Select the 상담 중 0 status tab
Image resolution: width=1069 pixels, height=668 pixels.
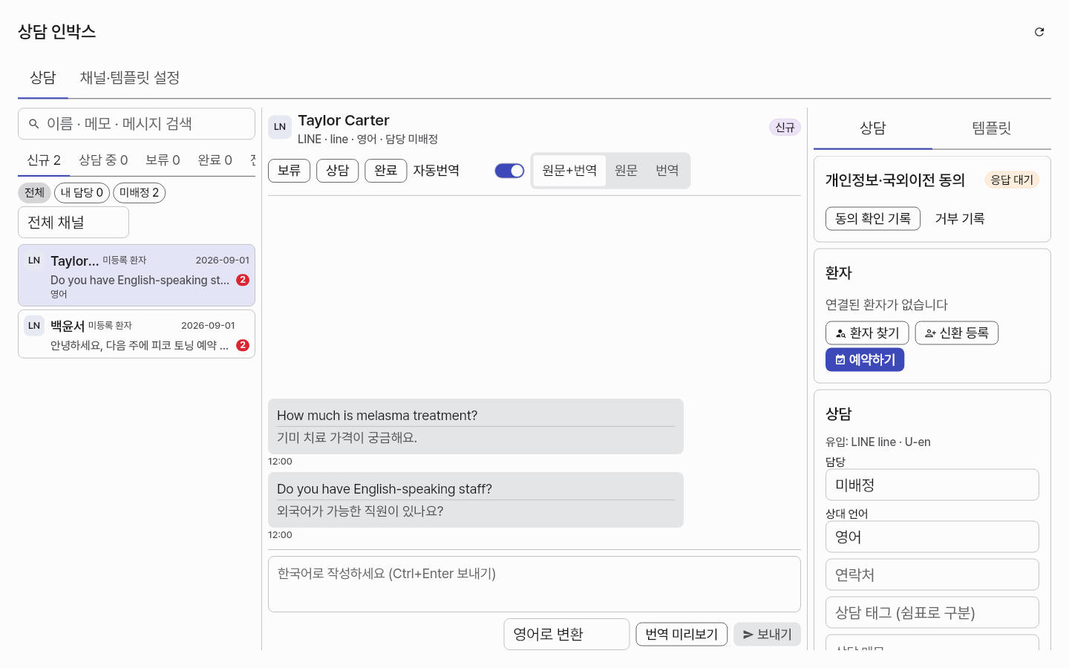pos(103,160)
